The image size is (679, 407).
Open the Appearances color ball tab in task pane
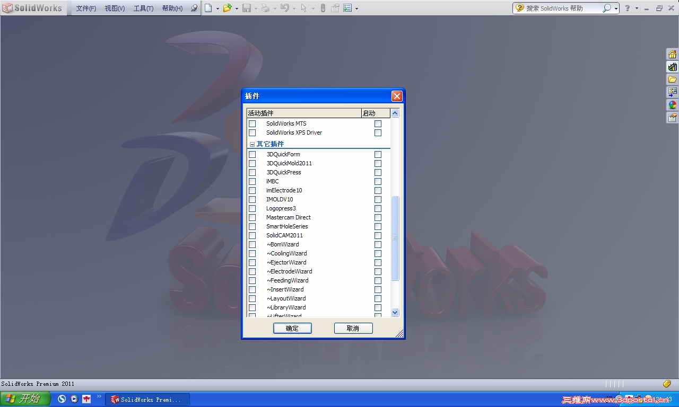pos(673,105)
